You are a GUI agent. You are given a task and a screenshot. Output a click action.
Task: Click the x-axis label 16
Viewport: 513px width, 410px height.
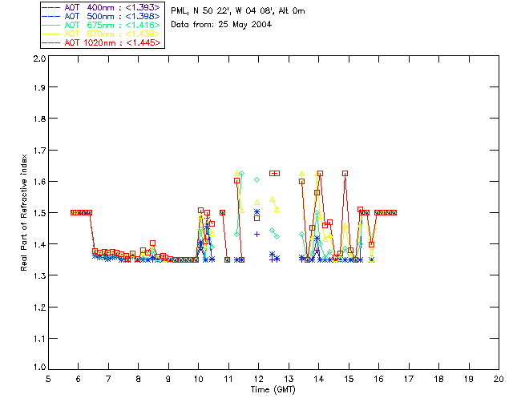pyautogui.click(x=378, y=379)
